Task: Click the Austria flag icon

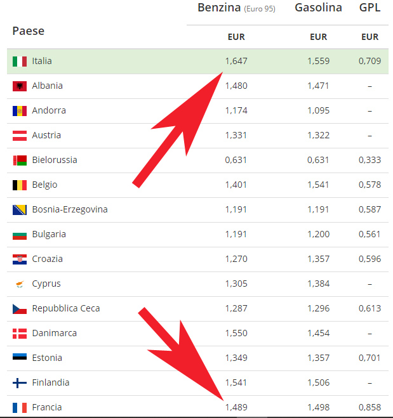Action: (x=20, y=136)
